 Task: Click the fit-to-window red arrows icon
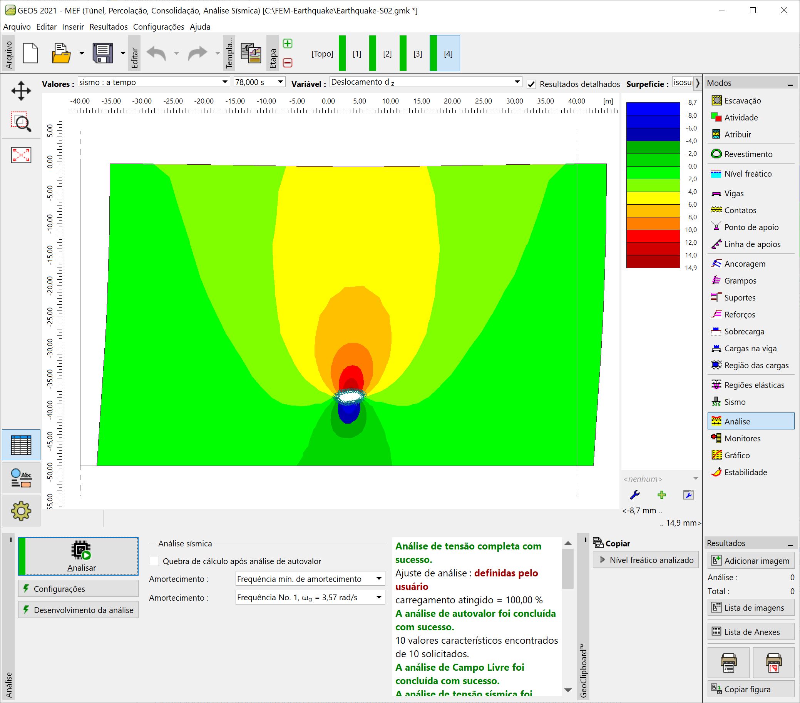point(21,155)
